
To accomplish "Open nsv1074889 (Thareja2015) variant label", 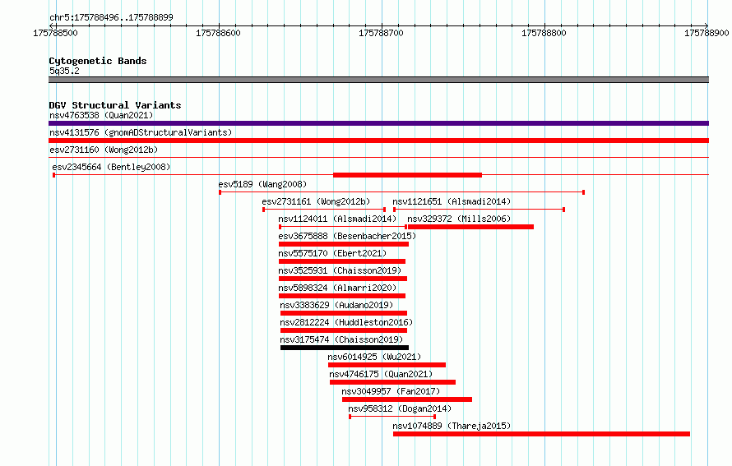I will coord(452,426).
